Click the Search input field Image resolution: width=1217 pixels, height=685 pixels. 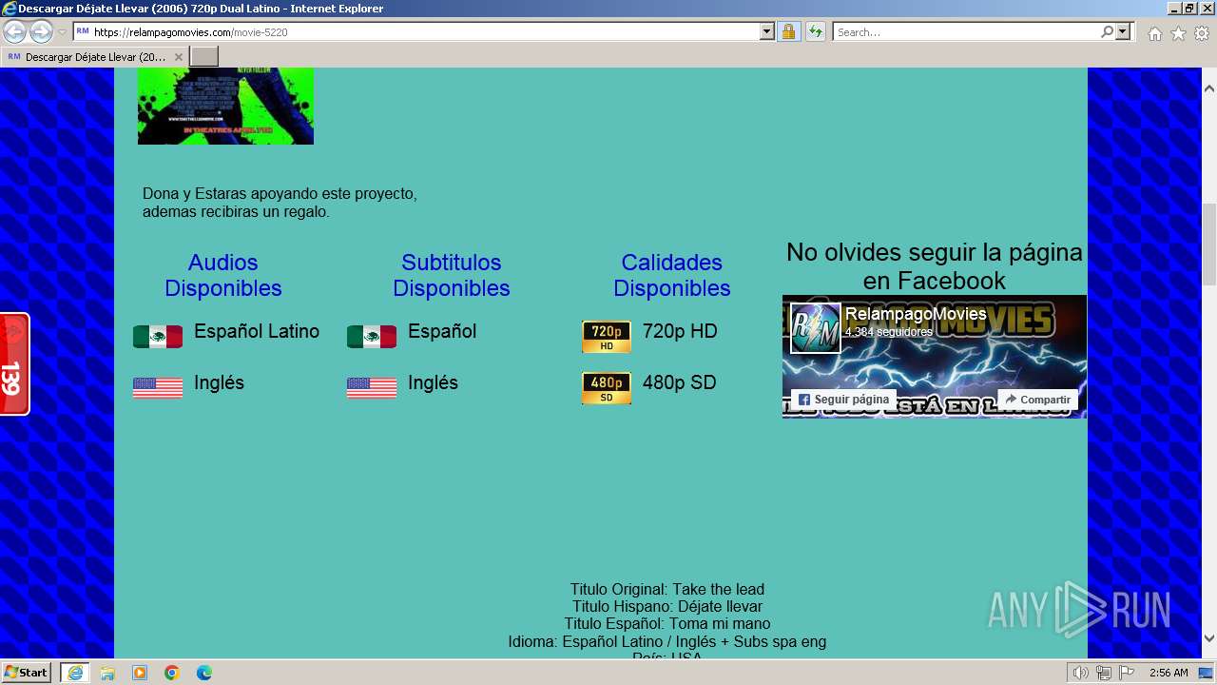966,32
